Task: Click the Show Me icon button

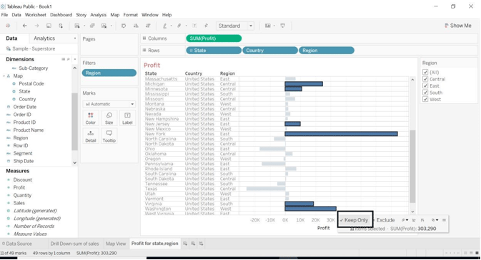Action: [x=457, y=26]
